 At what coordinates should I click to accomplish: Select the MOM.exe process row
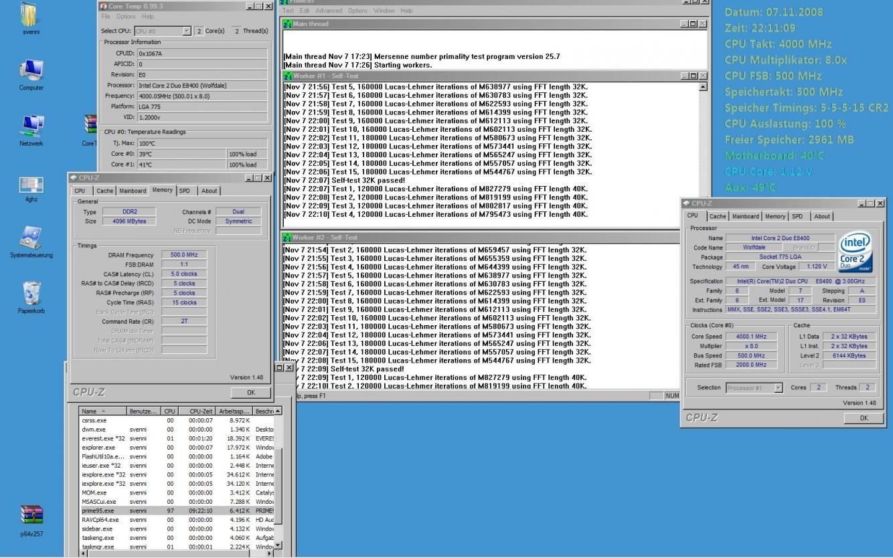(x=177, y=492)
